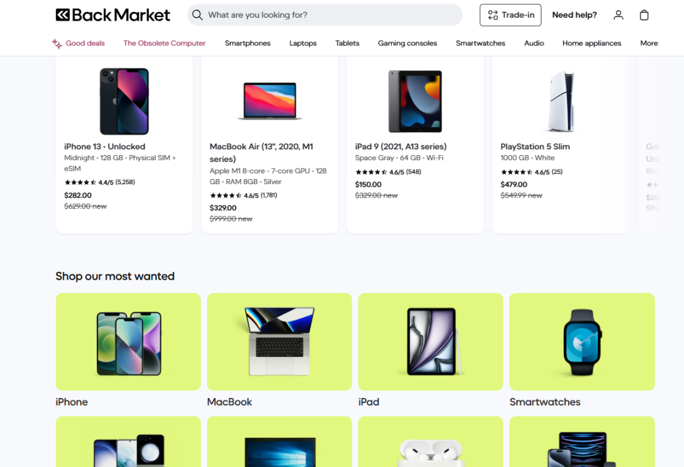Open the iPhone 13 Unlocked product card

click(124, 146)
